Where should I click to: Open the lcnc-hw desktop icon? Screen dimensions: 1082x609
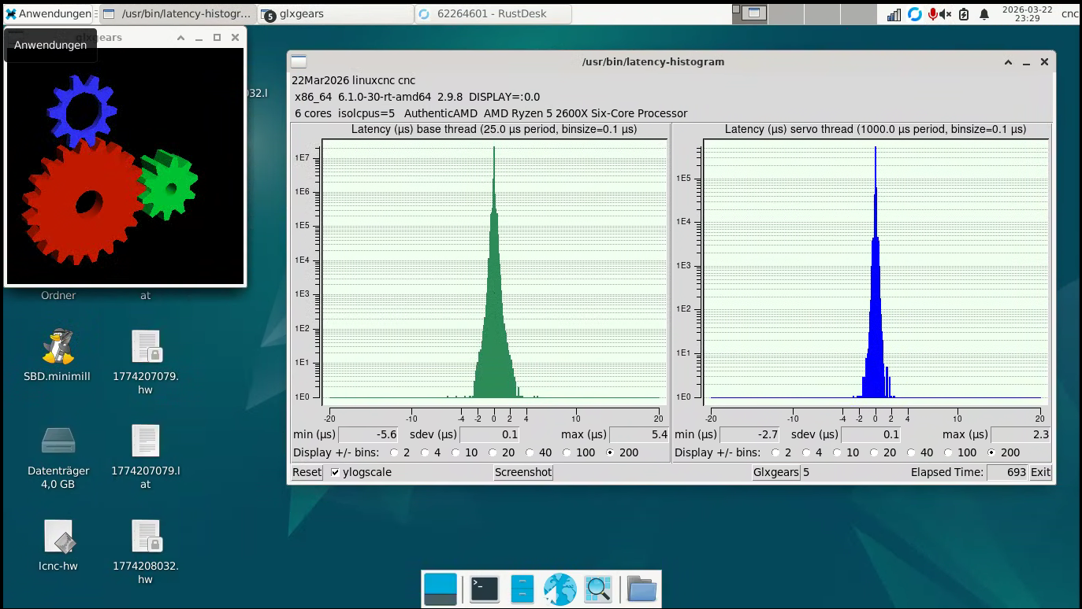coord(58,537)
